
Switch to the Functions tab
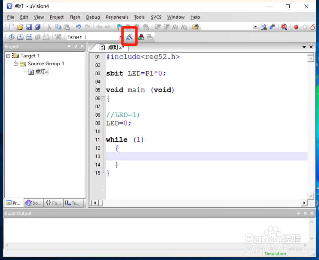(x=54, y=203)
